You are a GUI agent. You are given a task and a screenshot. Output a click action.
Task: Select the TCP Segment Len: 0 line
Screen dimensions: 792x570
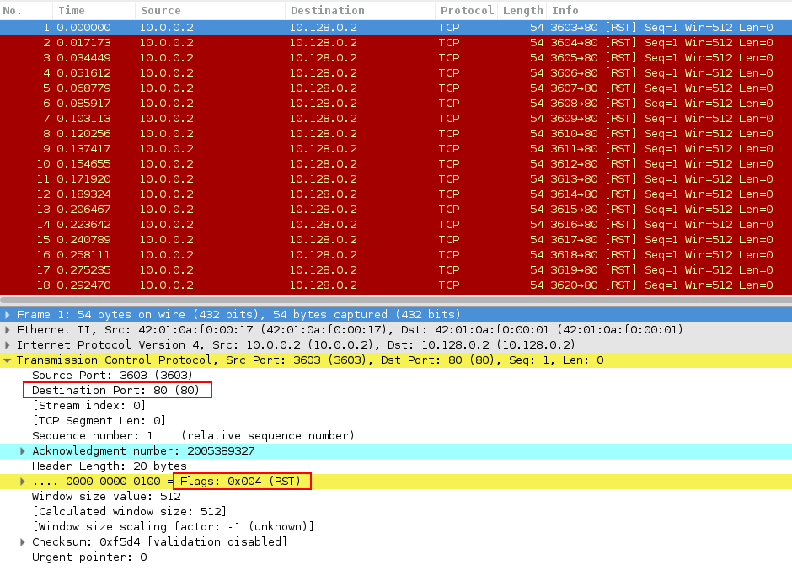tap(396, 421)
